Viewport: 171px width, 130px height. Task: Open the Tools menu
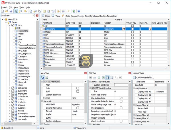coord(22,7)
